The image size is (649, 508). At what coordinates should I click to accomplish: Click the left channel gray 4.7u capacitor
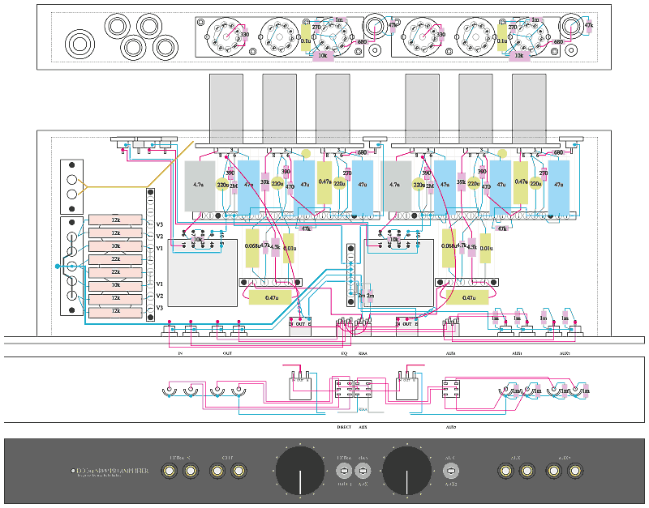click(x=199, y=186)
